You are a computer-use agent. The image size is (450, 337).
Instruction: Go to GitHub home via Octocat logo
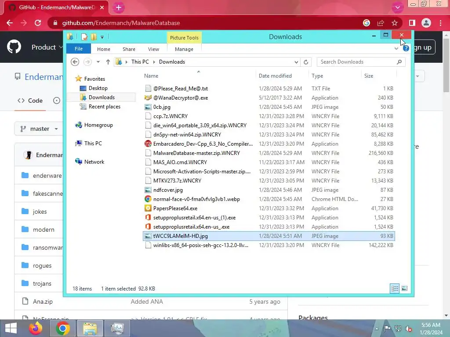point(14,47)
